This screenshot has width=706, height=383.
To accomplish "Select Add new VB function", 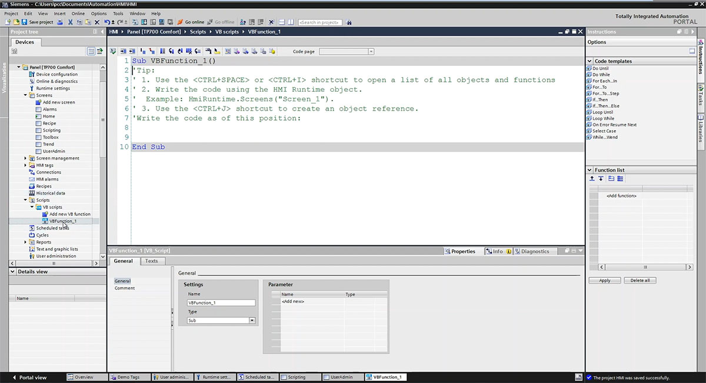I will 66,214.
